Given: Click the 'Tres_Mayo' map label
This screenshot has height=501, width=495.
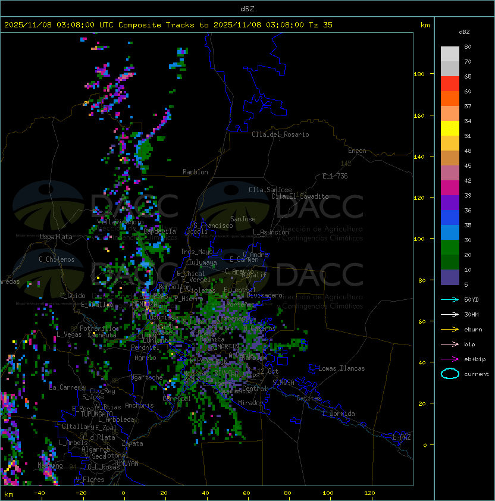Looking at the screenshot, I should 196,252.
